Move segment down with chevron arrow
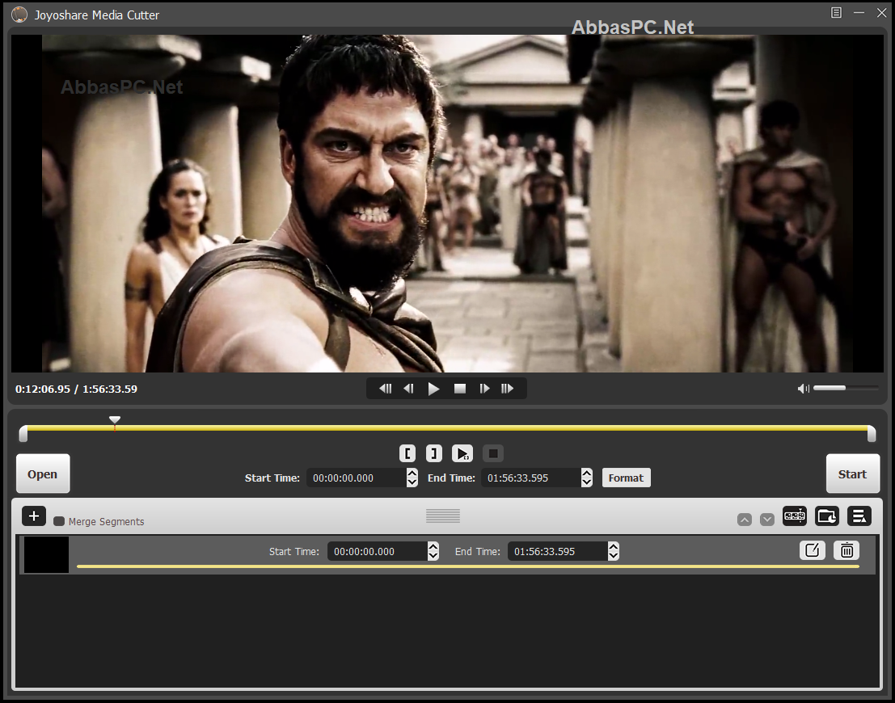This screenshot has width=895, height=703. (x=767, y=520)
